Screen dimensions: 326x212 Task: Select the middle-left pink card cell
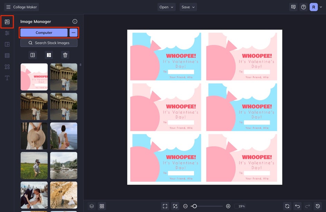[166, 107]
